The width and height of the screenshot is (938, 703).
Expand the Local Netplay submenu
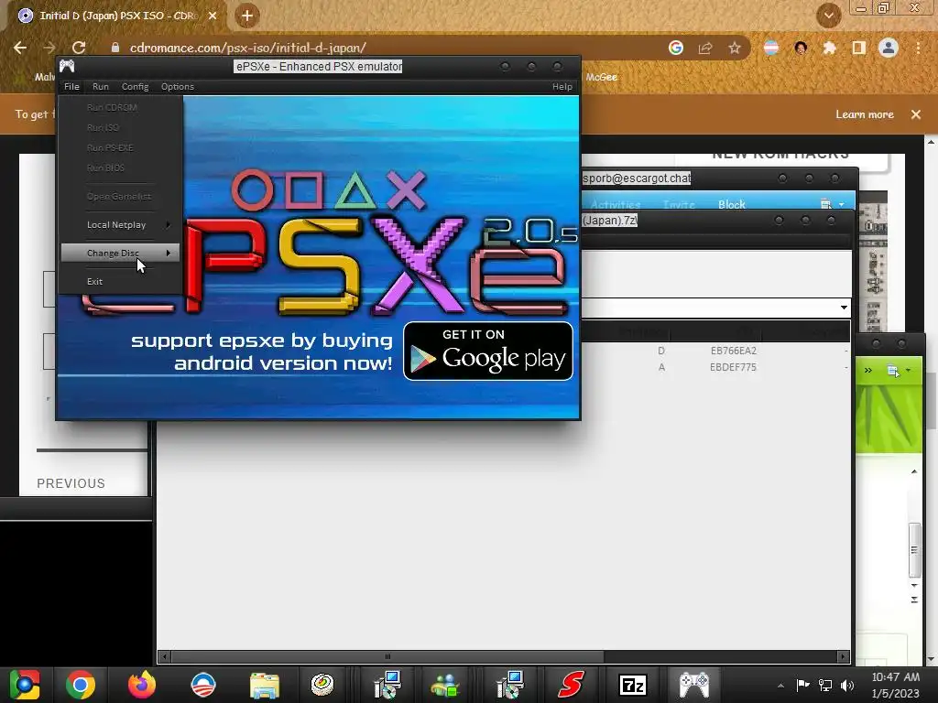coord(121,225)
